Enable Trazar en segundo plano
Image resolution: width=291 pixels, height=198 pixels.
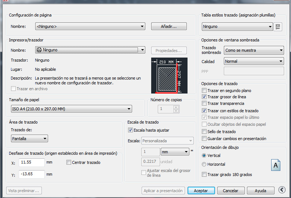pyautogui.click(x=204, y=91)
